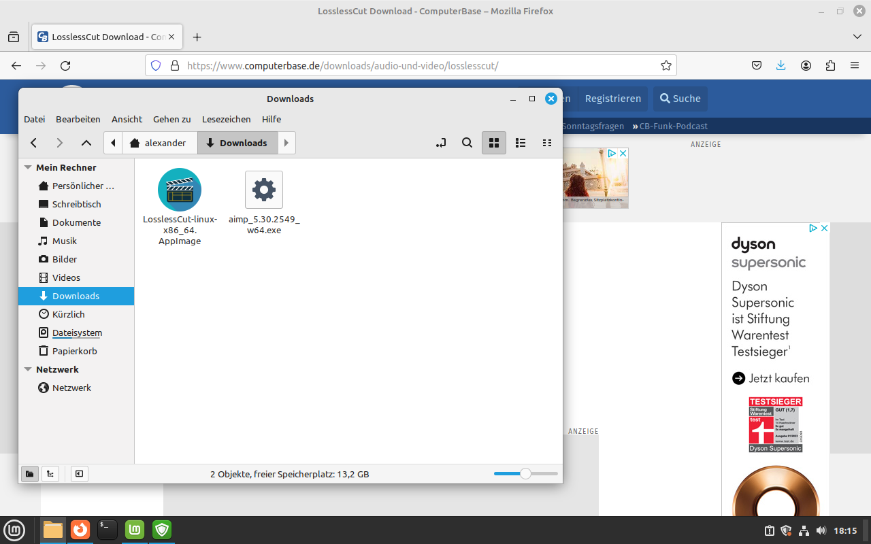Navigate up one folder level
This screenshot has width=871, height=544.
tap(86, 143)
